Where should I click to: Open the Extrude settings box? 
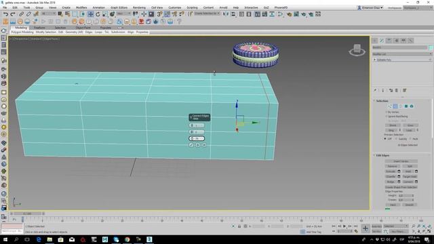point(399,171)
